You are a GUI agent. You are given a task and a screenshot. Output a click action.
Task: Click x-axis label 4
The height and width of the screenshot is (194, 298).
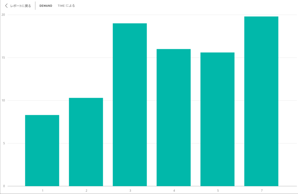(x=174, y=191)
